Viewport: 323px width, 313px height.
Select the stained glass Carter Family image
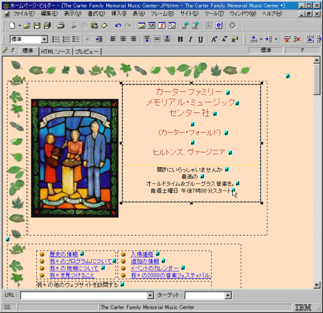[75, 158]
